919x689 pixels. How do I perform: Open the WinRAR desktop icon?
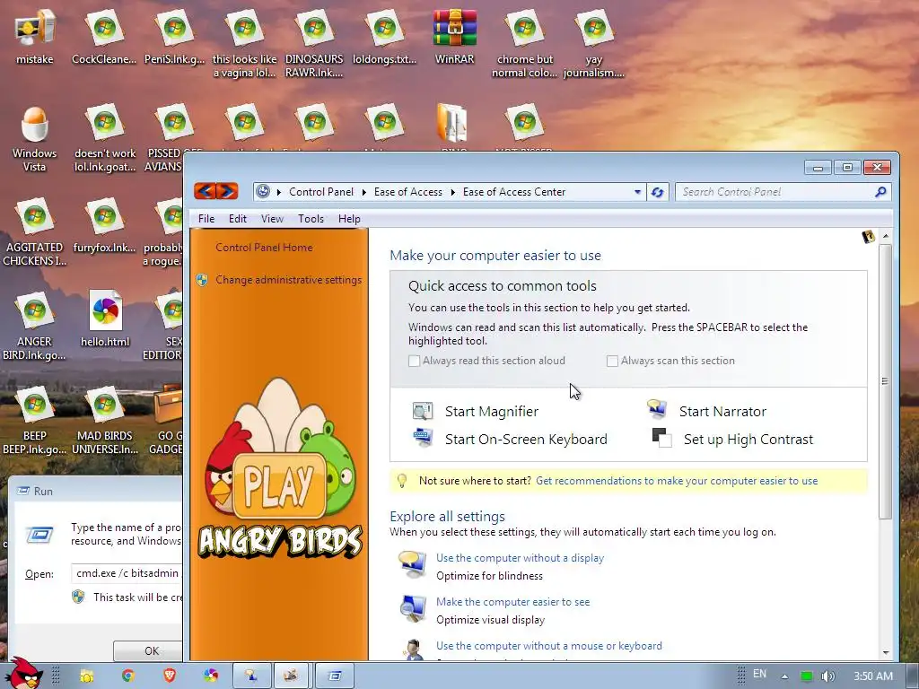[454, 36]
